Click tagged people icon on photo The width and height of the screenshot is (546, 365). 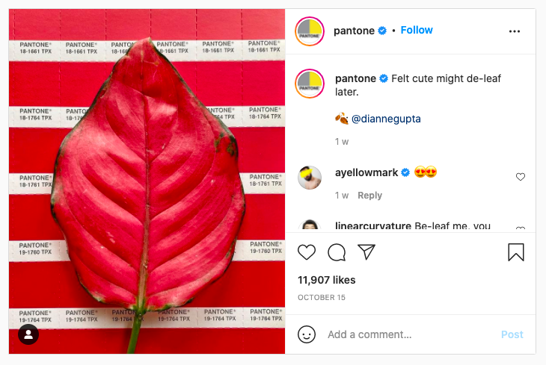(x=28, y=334)
